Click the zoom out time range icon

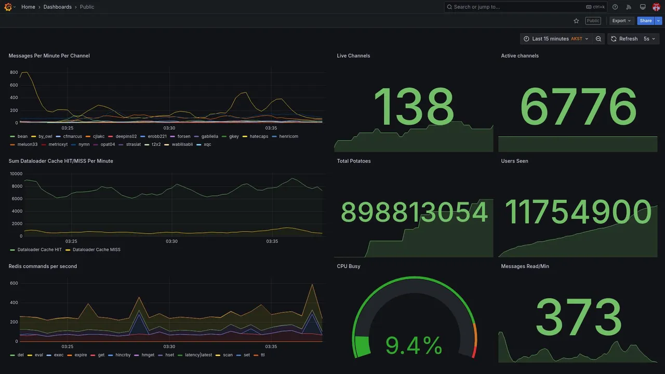(598, 39)
